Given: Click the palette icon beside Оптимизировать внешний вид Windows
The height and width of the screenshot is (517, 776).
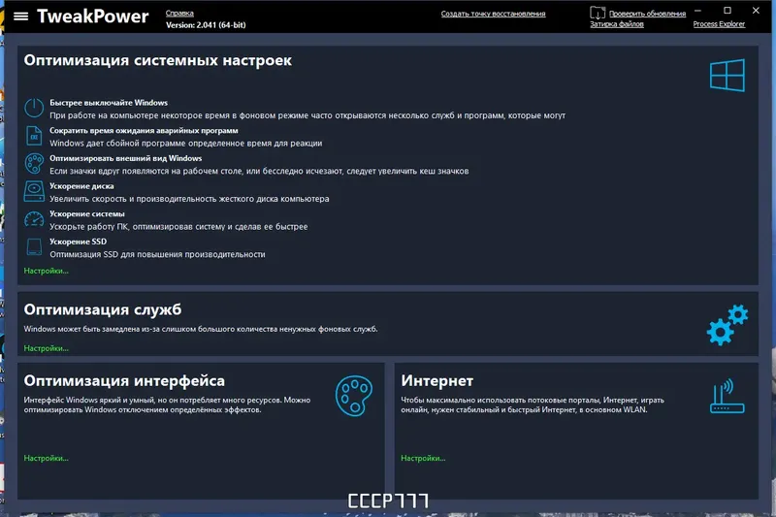Looking at the screenshot, I should tap(34, 164).
